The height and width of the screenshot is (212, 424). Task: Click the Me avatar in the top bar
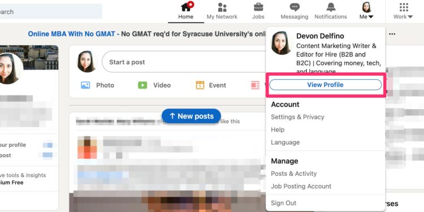(x=366, y=7)
